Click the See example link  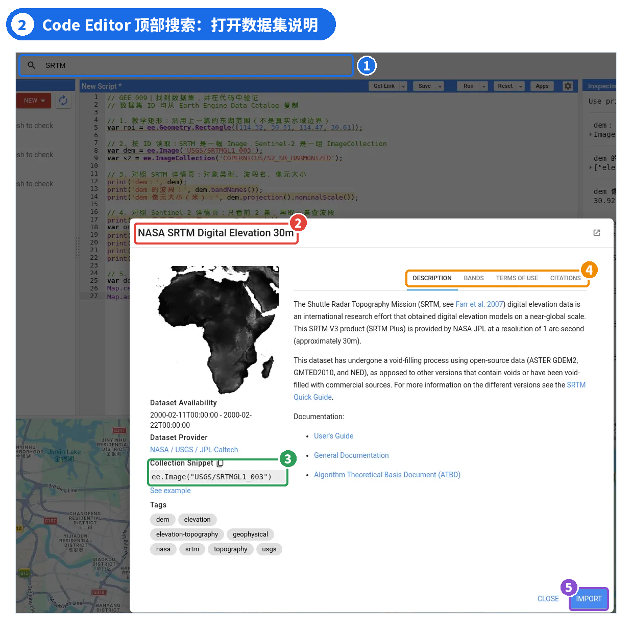pyautogui.click(x=170, y=491)
